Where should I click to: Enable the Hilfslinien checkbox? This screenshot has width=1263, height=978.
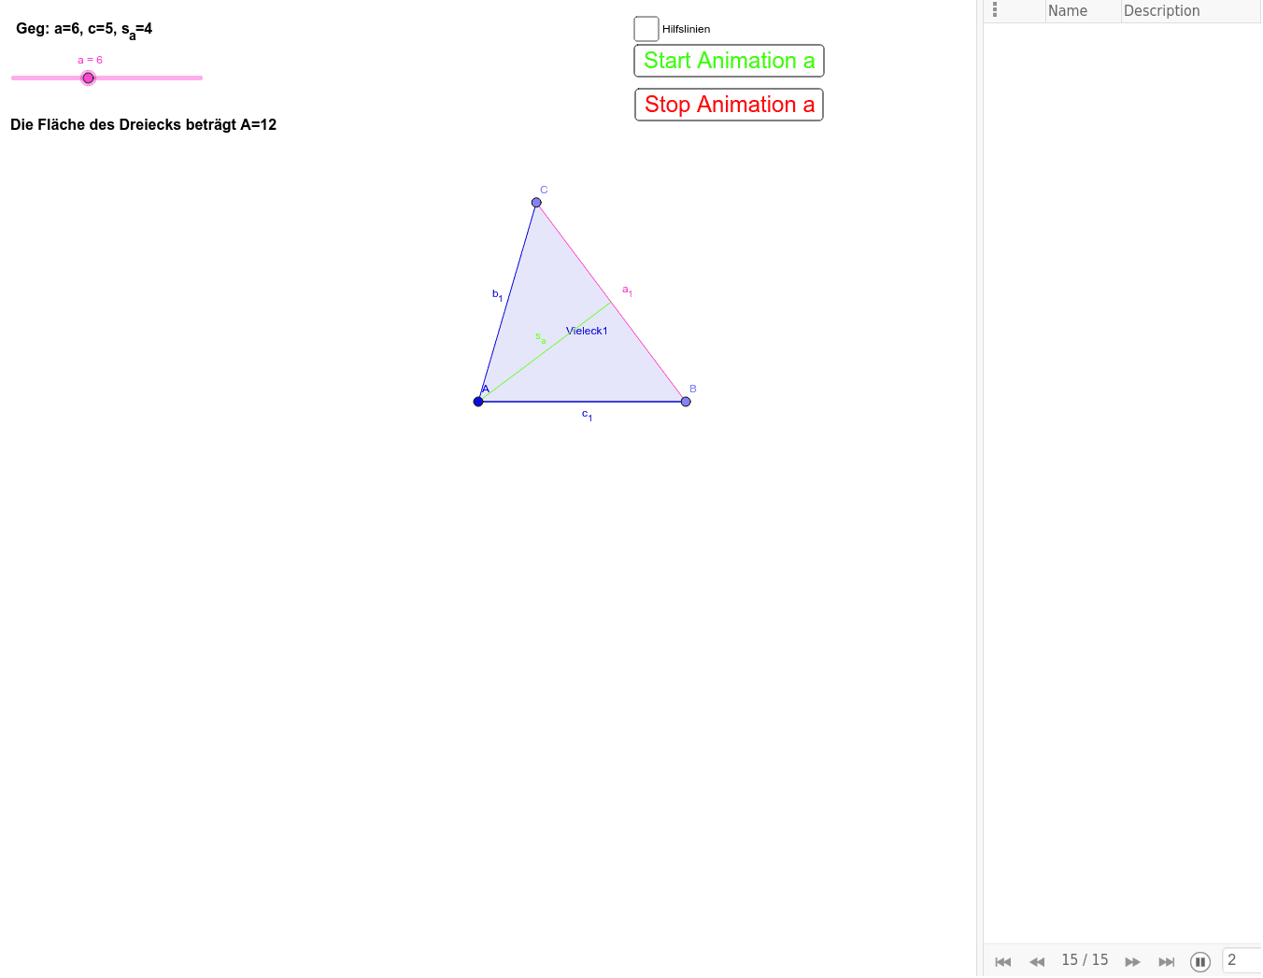pyautogui.click(x=646, y=29)
